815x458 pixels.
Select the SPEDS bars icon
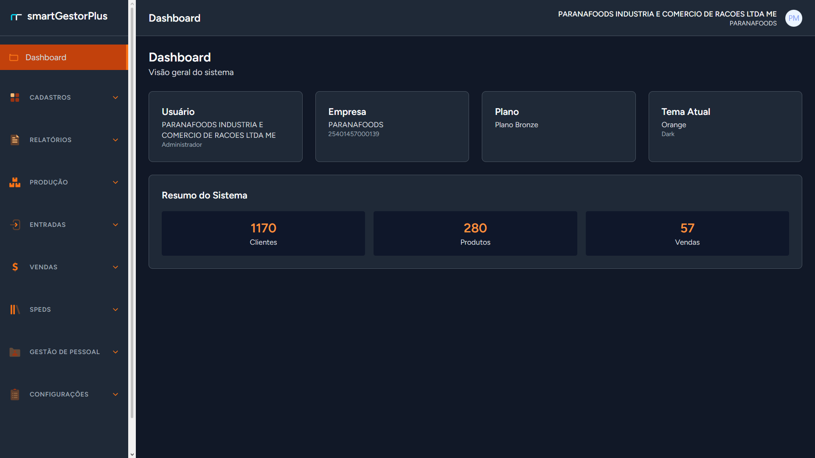pyautogui.click(x=15, y=309)
